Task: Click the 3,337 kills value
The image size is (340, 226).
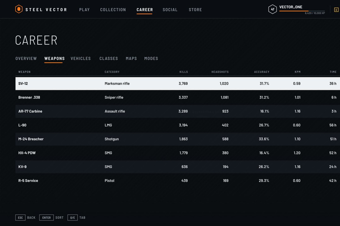Action: click(x=183, y=97)
